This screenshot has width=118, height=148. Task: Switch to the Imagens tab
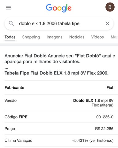coord(55,37)
